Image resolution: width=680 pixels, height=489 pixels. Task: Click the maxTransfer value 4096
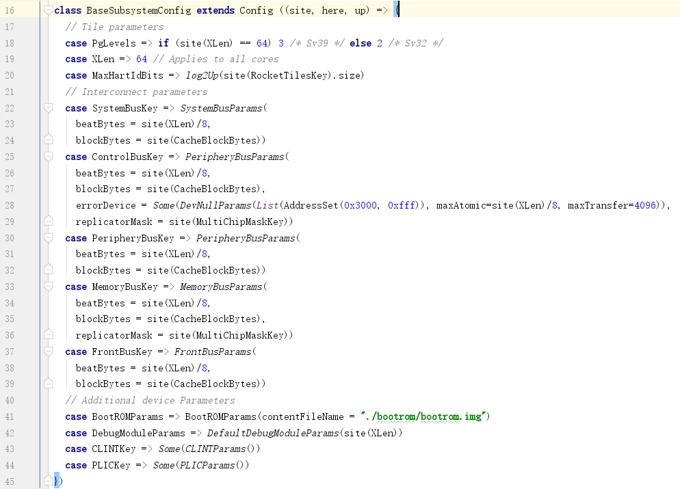pyautogui.click(x=645, y=205)
